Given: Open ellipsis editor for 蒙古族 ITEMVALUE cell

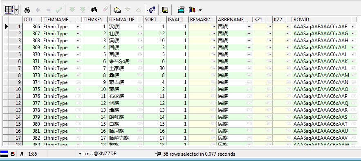Looking at the screenshot, I should point(140,82).
